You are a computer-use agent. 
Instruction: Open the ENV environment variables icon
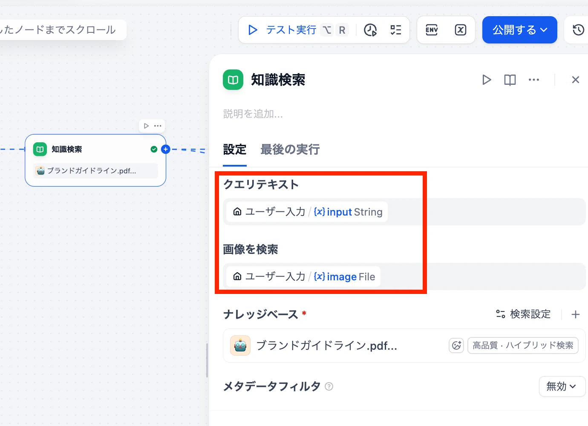pos(432,30)
